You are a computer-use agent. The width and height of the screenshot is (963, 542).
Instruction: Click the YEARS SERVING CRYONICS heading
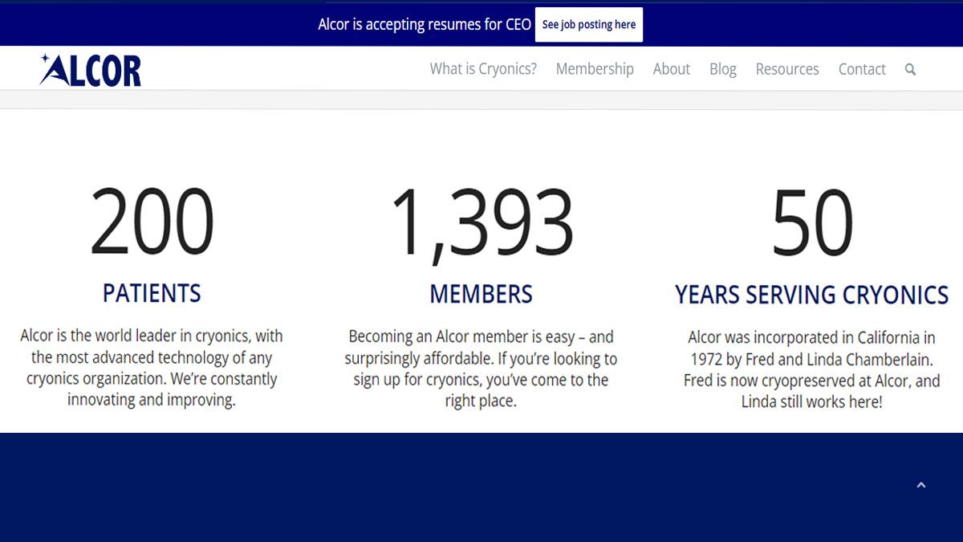point(812,295)
